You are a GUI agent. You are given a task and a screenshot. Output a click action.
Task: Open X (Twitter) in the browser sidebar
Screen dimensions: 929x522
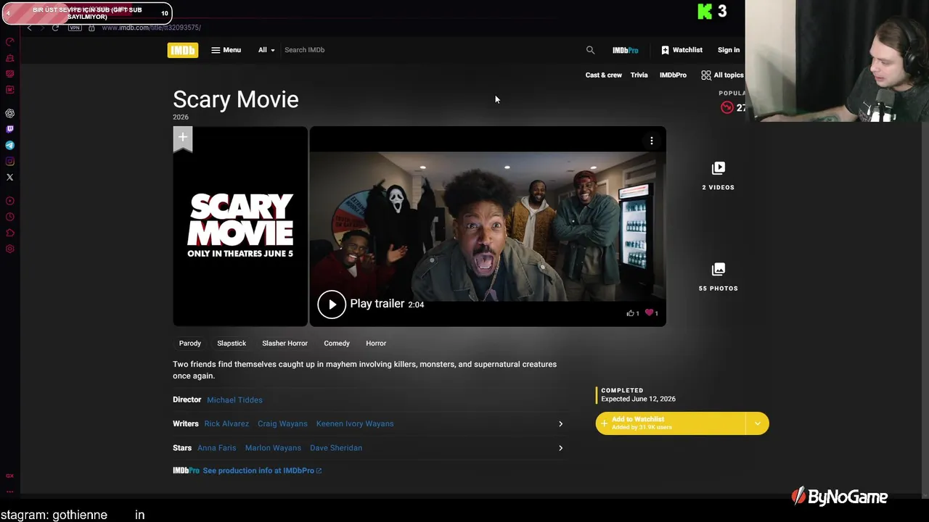pos(10,177)
